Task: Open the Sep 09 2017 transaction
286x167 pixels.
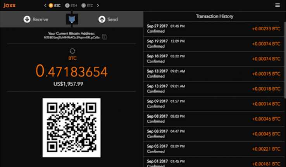Action: point(214,104)
